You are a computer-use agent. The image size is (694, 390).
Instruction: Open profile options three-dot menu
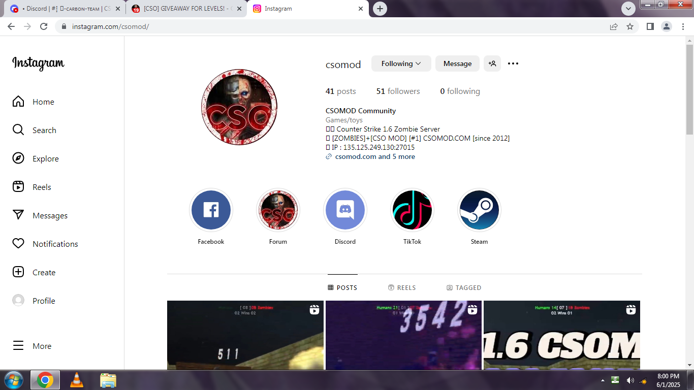click(513, 63)
